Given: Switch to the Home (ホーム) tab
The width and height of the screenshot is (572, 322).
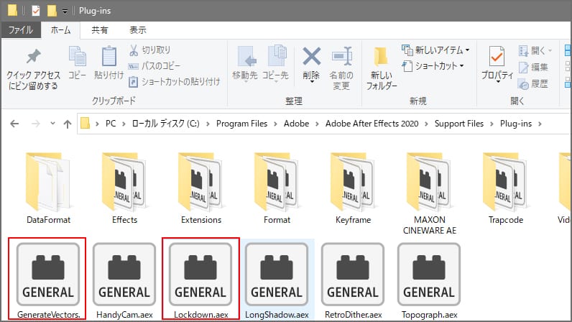Looking at the screenshot, I should (x=60, y=30).
